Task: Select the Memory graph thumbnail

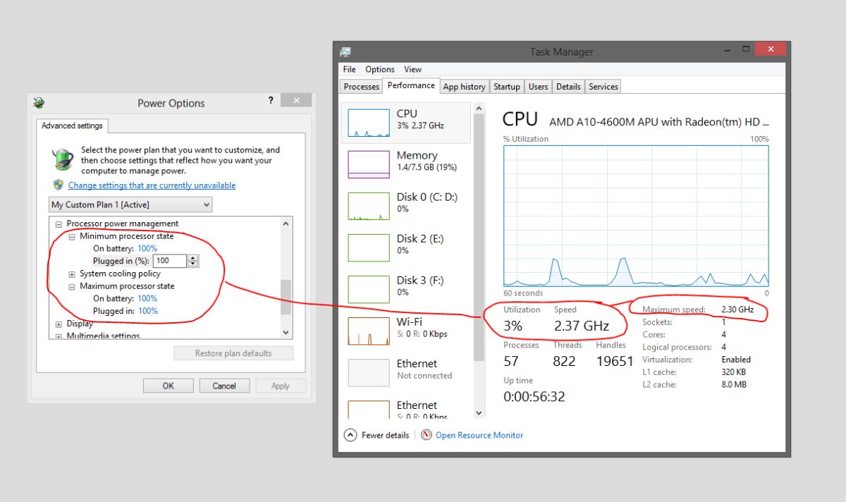Action: click(369, 164)
